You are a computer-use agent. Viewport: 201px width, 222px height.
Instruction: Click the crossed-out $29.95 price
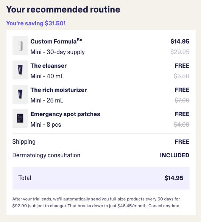(180, 52)
